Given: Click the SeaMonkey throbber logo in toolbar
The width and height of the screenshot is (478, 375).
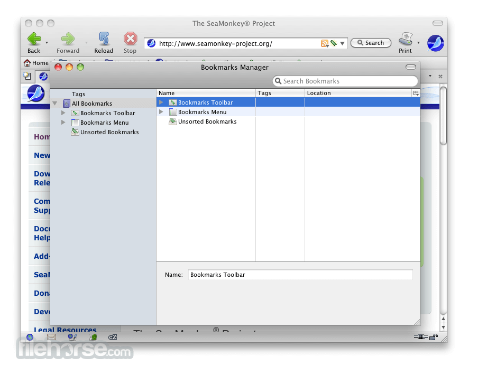Looking at the screenshot, I should tap(435, 43).
